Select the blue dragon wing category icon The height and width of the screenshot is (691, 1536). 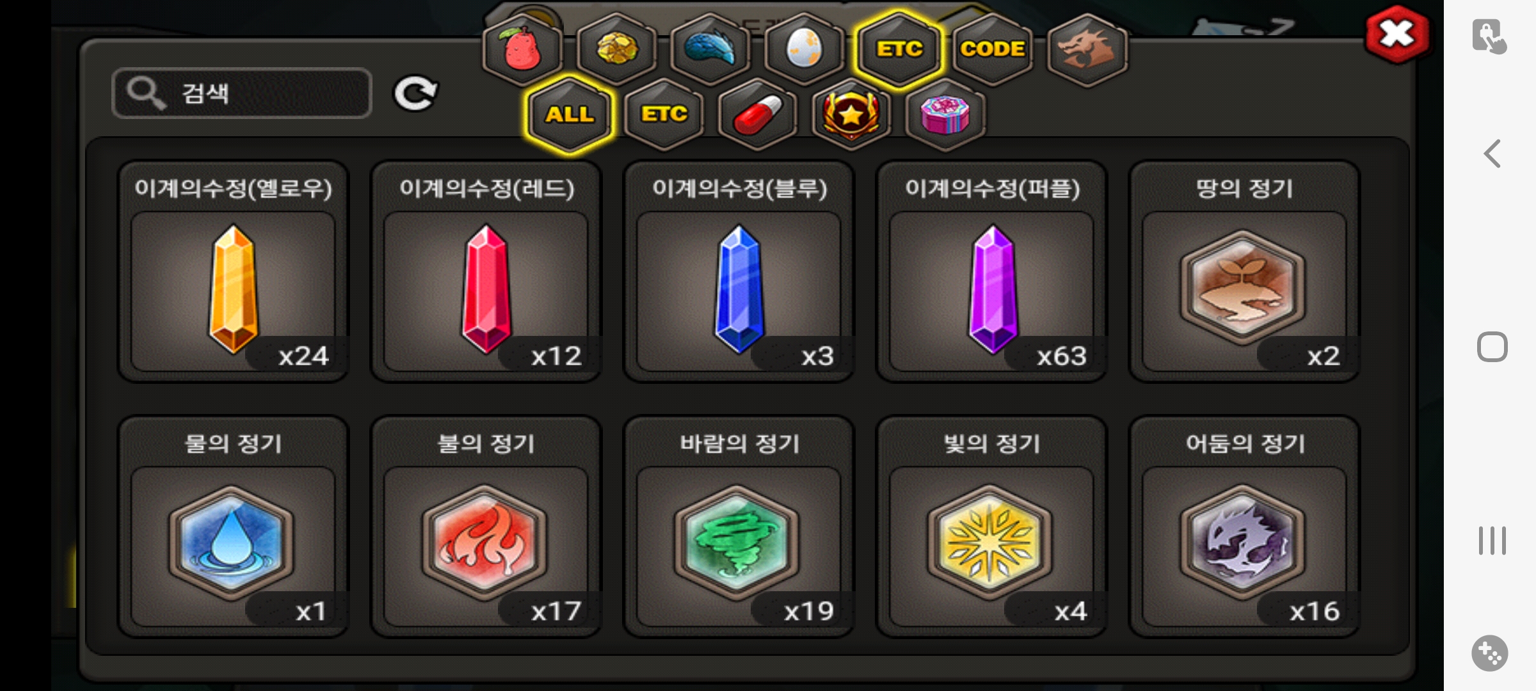pyautogui.click(x=710, y=49)
